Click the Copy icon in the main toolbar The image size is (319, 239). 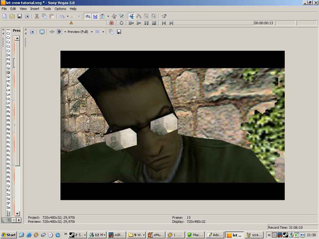coord(44,16)
